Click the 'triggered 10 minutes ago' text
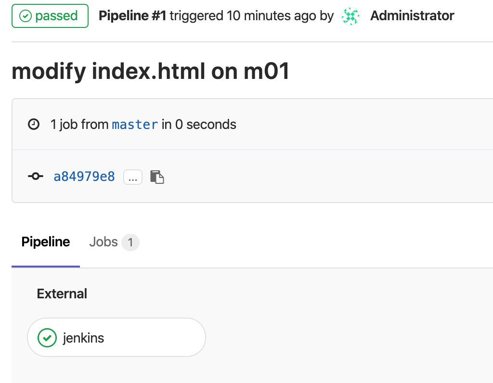493x383 pixels. (x=243, y=16)
